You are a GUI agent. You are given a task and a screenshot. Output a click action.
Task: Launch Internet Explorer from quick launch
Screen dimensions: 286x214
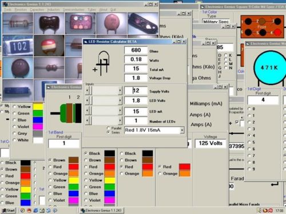coord(35,211)
